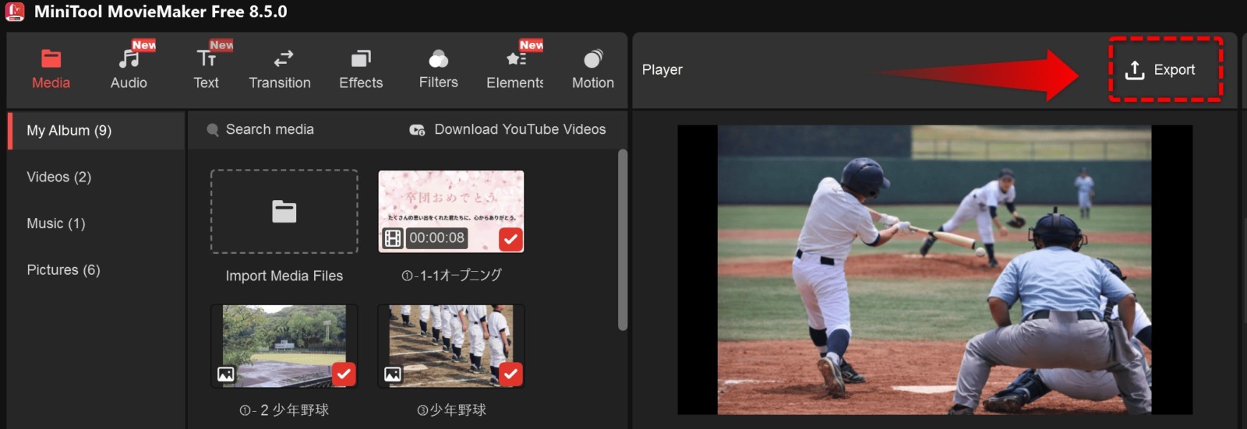
Task: Select the Pictures (6) category
Action: tap(64, 270)
